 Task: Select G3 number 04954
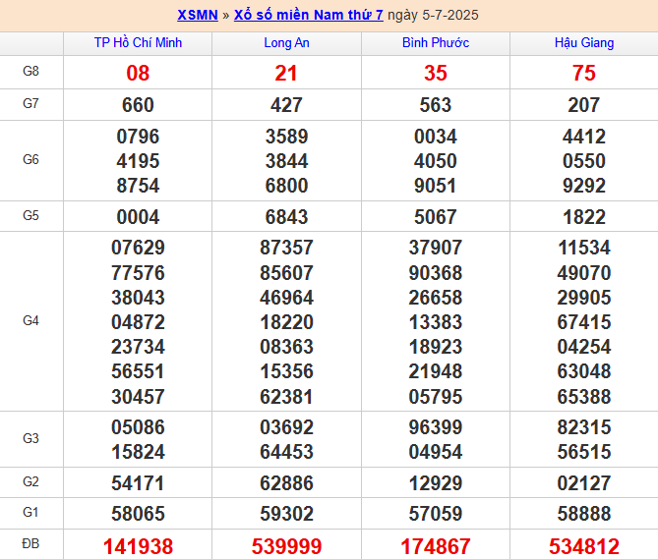pyautogui.click(x=436, y=452)
